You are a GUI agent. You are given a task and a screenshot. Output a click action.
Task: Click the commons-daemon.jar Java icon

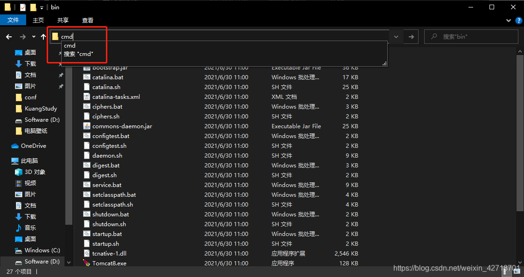point(86,126)
